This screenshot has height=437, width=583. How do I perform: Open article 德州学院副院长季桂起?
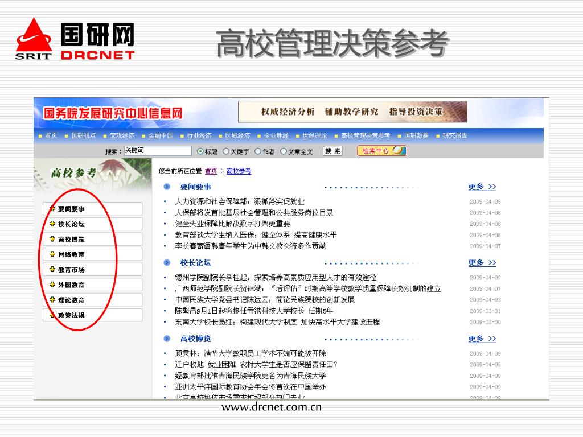click(x=276, y=277)
